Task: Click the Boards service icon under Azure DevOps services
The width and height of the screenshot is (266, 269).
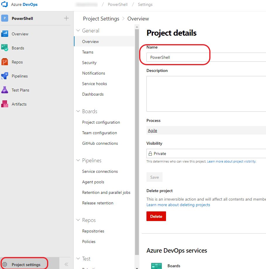Action: 156,266
